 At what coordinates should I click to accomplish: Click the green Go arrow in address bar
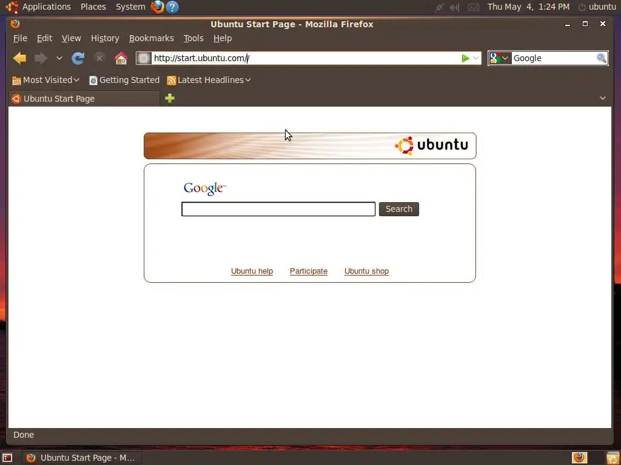465,59
